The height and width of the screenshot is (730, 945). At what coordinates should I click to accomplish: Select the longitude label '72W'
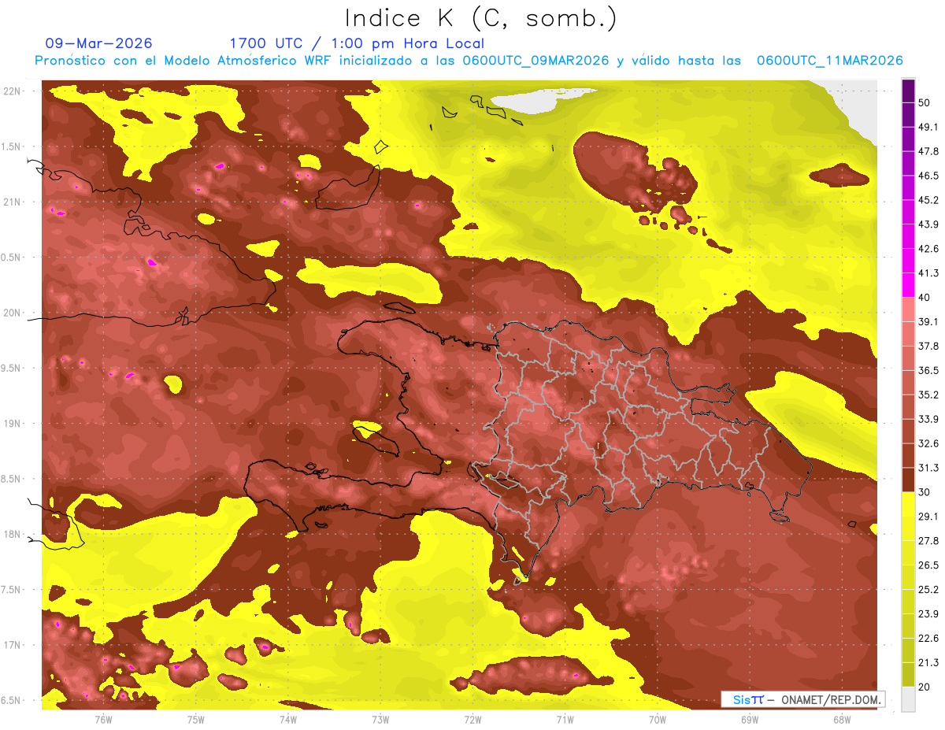point(472,719)
